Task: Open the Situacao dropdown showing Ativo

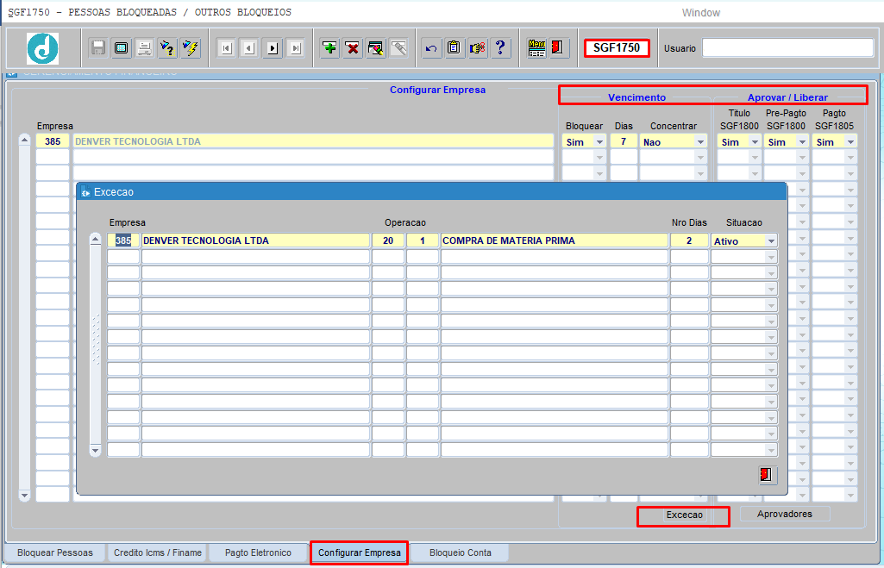Action: tap(743, 240)
